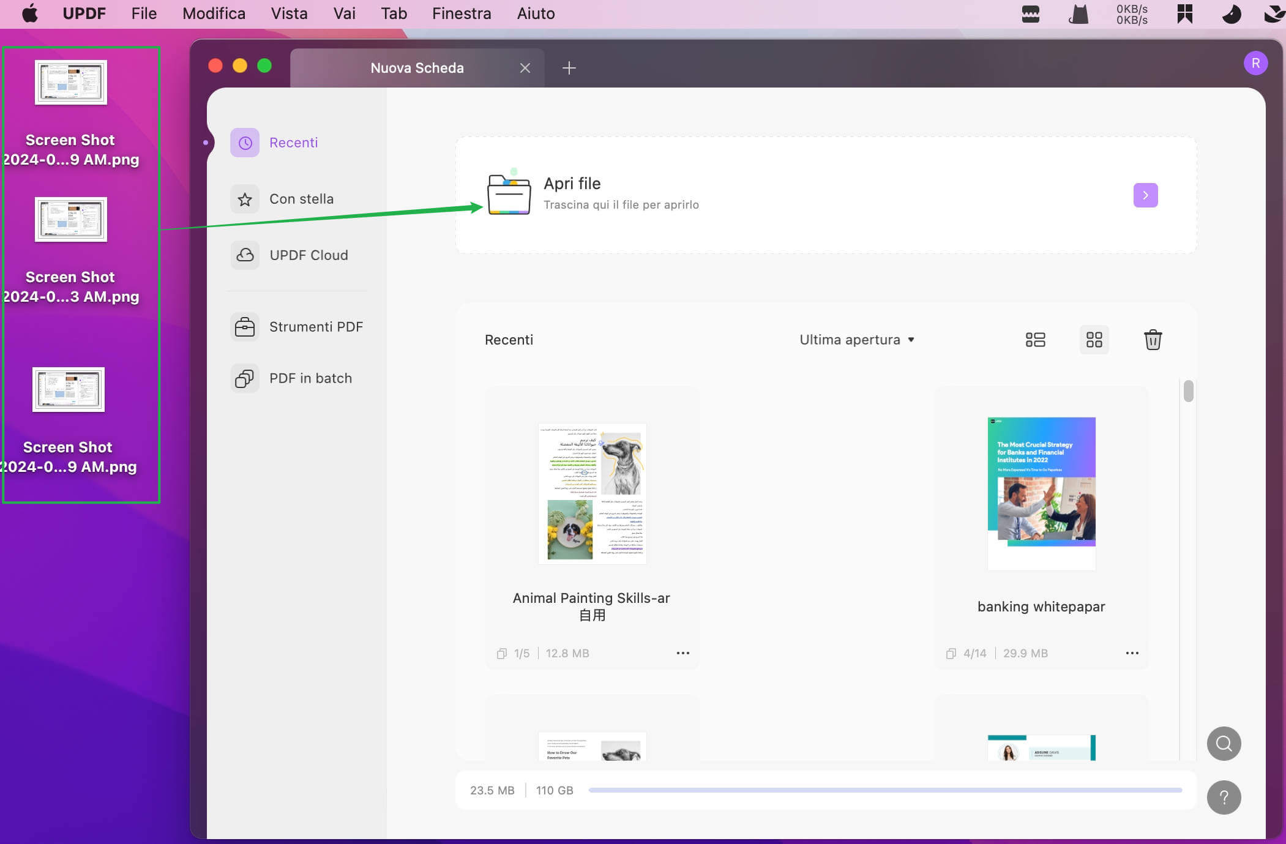Click the network speed indicator in menu bar
The height and width of the screenshot is (844, 1286).
point(1132,14)
